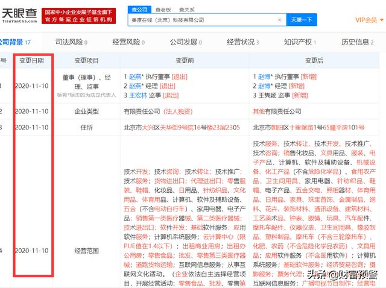Click 有限责任公司 (法人独资) text
Screen dimensions: 386x288
158,111
